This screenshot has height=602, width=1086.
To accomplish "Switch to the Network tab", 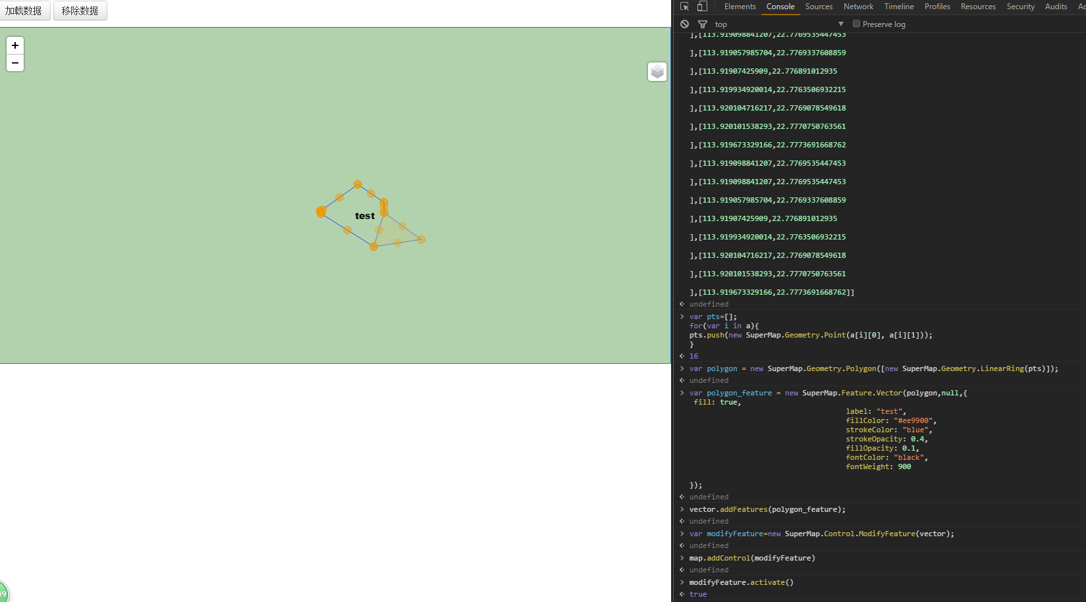I will pyautogui.click(x=858, y=7).
